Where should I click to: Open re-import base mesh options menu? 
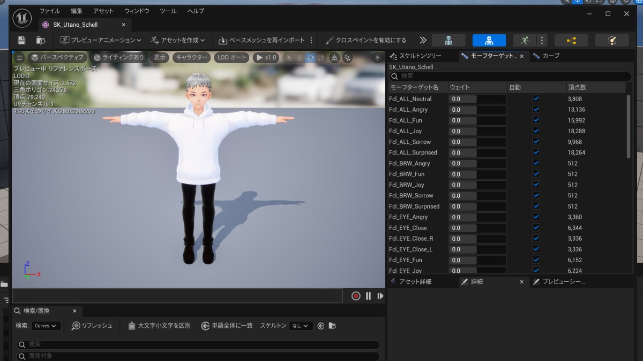point(311,40)
